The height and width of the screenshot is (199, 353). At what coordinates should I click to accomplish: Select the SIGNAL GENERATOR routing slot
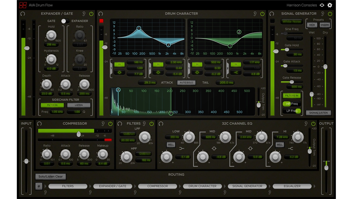247,186
